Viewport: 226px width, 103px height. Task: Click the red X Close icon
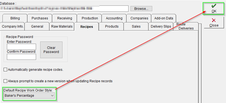[214, 20]
